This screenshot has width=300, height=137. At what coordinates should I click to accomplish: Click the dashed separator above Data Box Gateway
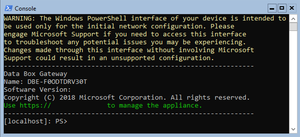point(129,66)
